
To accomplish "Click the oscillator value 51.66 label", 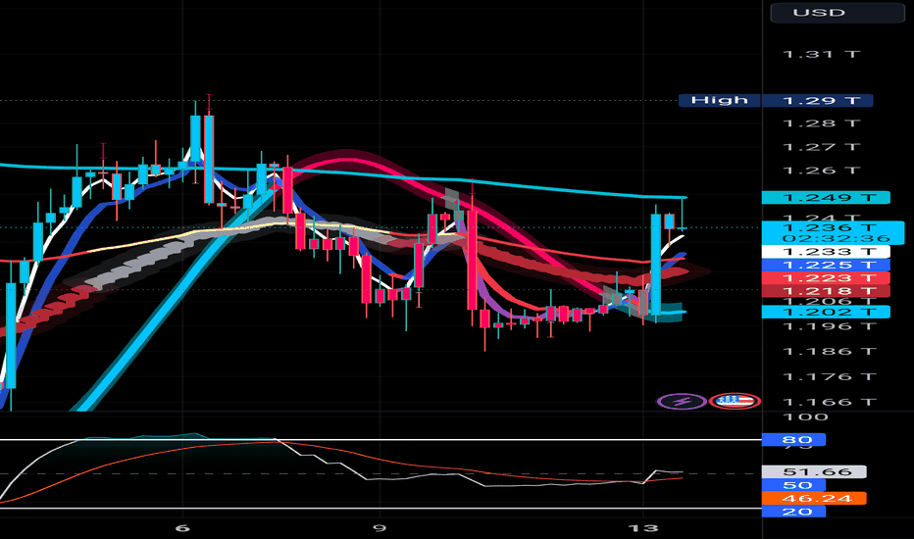I will point(814,472).
